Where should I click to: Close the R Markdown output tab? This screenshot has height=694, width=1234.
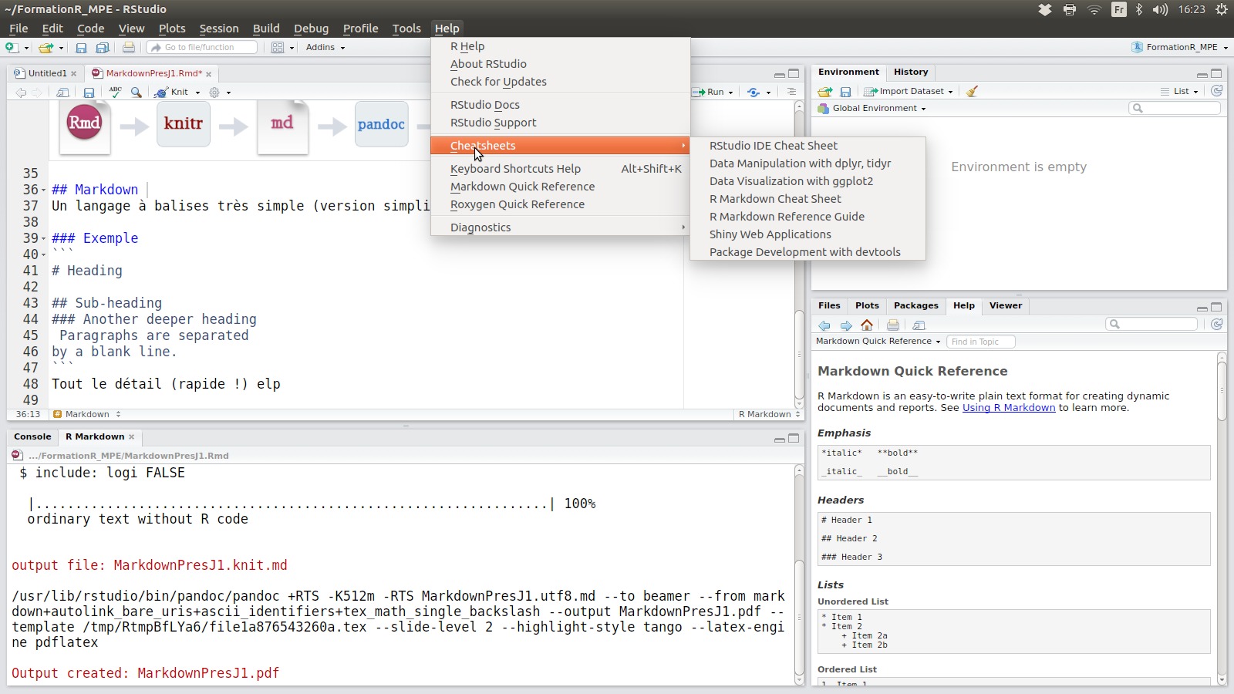point(131,436)
